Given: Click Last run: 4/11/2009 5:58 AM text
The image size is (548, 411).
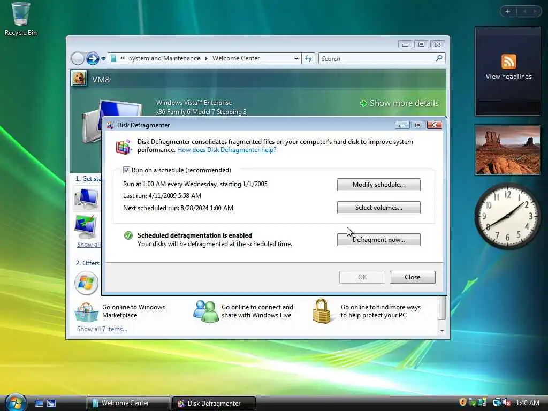Looking at the screenshot, I should pyautogui.click(x=162, y=196).
